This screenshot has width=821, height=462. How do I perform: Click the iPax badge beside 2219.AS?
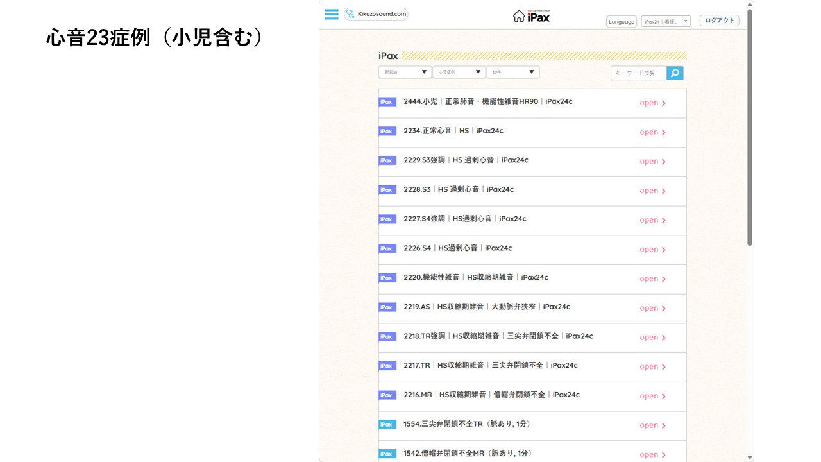tap(387, 307)
